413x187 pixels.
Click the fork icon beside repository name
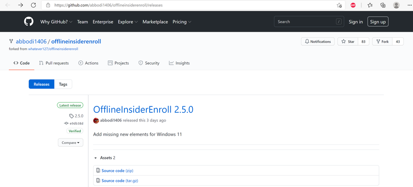click(11, 41)
